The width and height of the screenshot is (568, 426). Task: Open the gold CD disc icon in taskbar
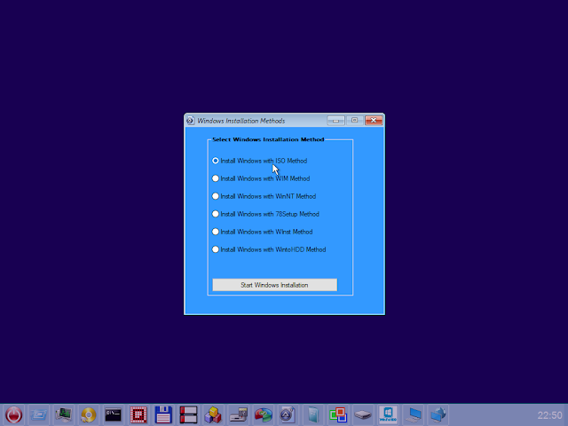[x=89, y=414]
